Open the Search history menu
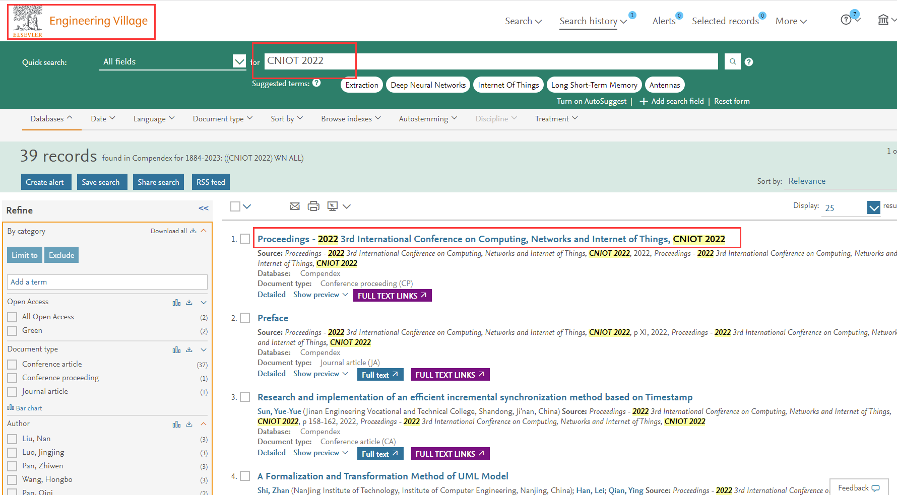 pos(593,21)
